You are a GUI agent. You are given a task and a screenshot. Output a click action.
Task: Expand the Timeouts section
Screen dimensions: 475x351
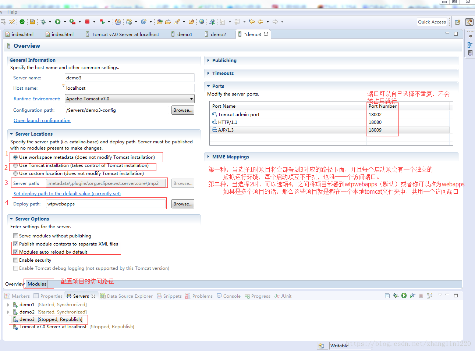tap(208, 73)
